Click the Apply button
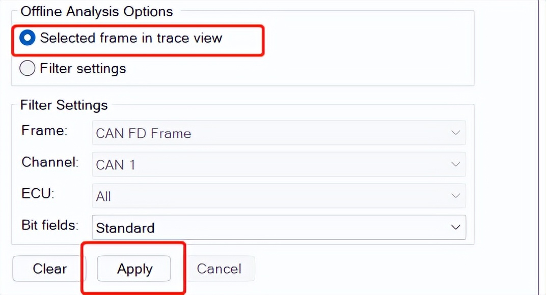Image resolution: width=546 pixels, height=295 pixels. 134,269
